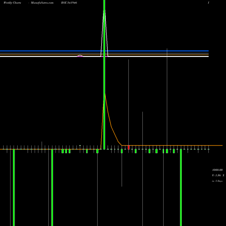Click the 'Weekly Charts' title text

pos(12,3)
